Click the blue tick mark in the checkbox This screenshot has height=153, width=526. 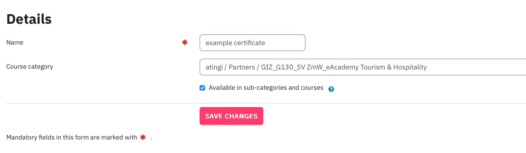tap(202, 88)
